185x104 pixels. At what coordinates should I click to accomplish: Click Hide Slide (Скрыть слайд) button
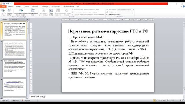pyautogui.click(x=51, y=12)
